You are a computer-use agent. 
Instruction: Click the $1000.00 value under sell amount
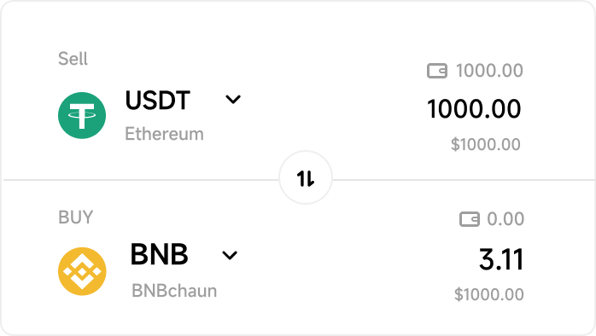click(486, 145)
